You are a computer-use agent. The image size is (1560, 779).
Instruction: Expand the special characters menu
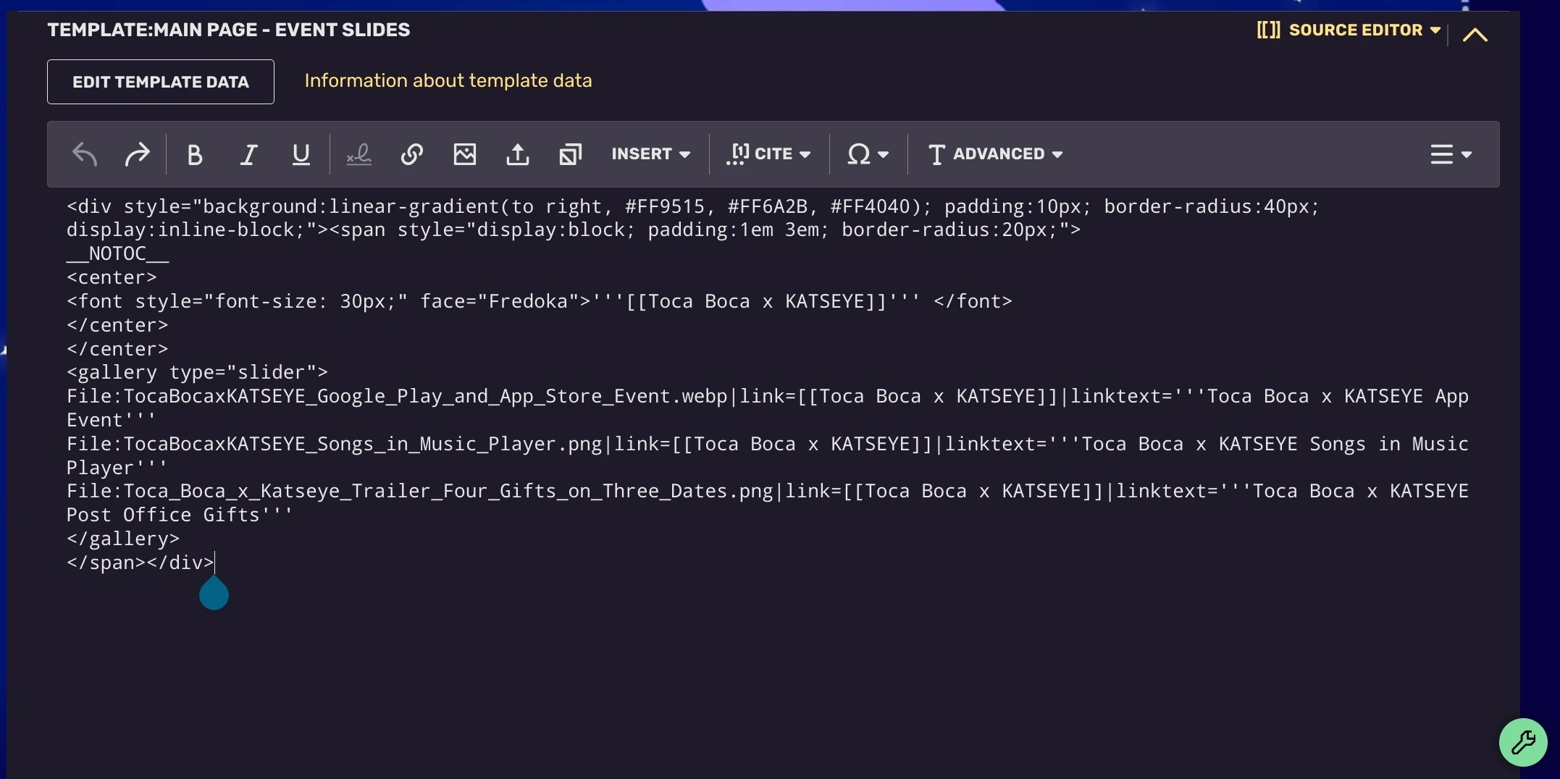pos(868,154)
